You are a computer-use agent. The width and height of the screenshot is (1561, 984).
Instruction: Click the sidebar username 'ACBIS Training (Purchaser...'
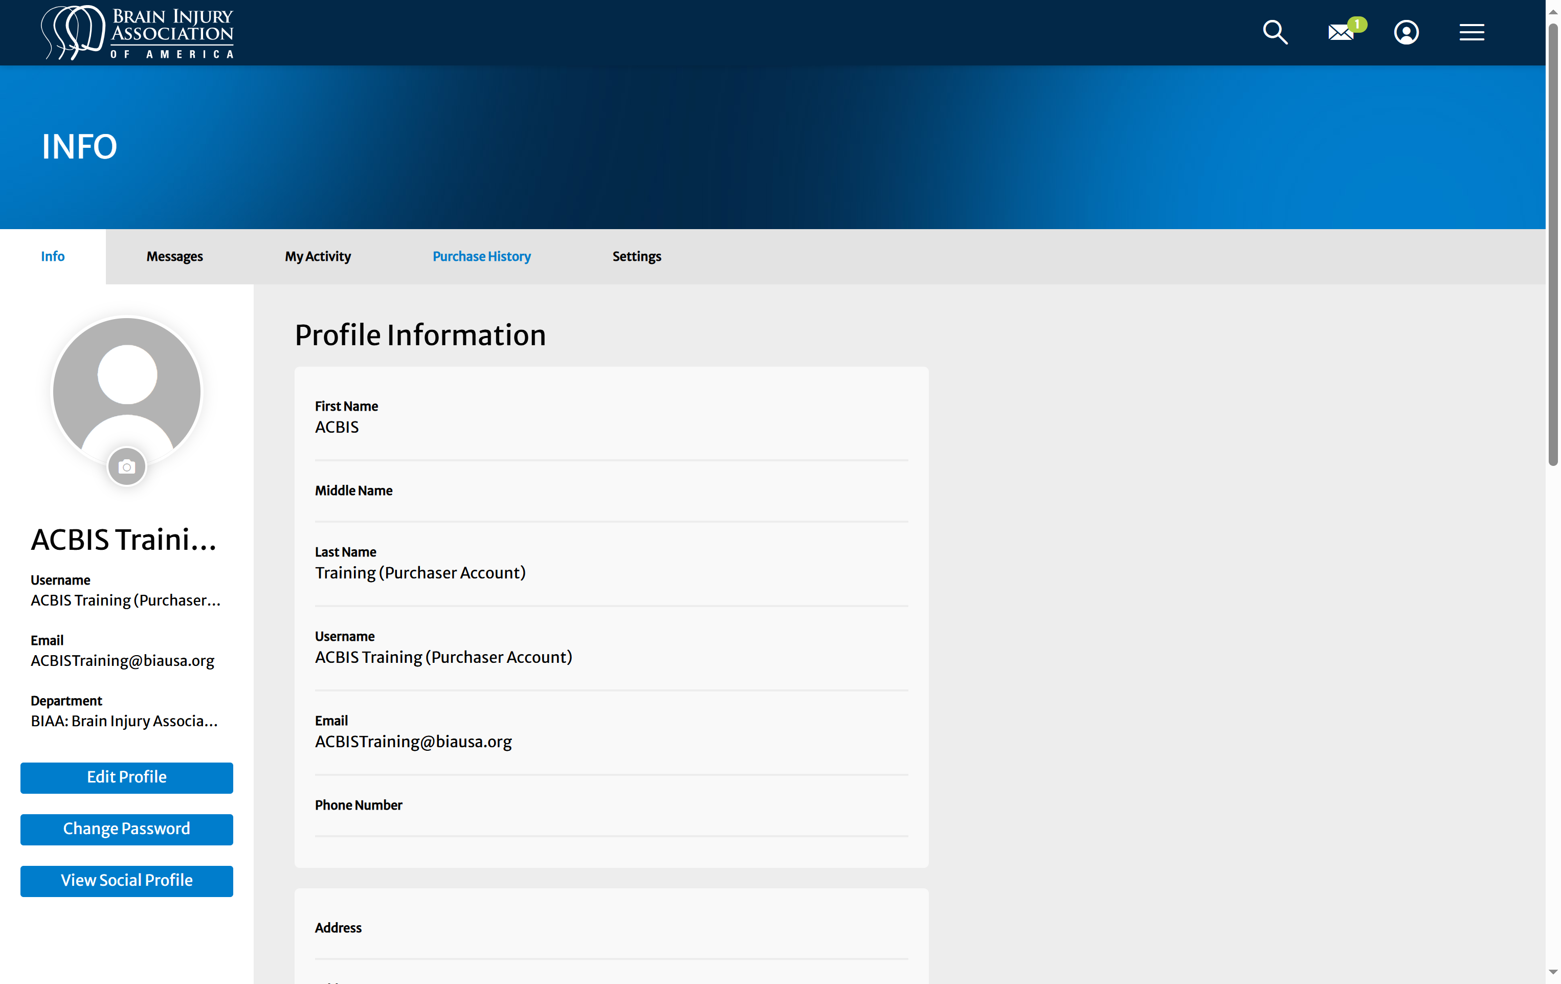click(126, 600)
